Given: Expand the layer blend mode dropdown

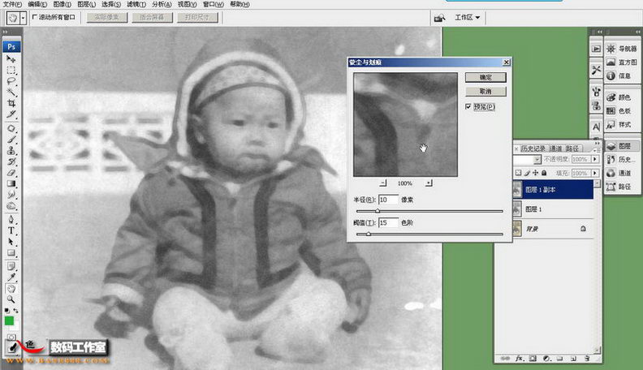Looking at the screenshot, I should [x=537, y=159].
